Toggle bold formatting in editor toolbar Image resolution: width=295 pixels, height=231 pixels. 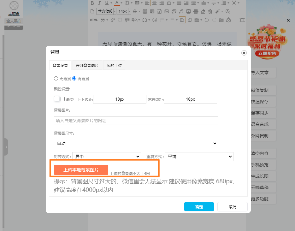[92, 3]
